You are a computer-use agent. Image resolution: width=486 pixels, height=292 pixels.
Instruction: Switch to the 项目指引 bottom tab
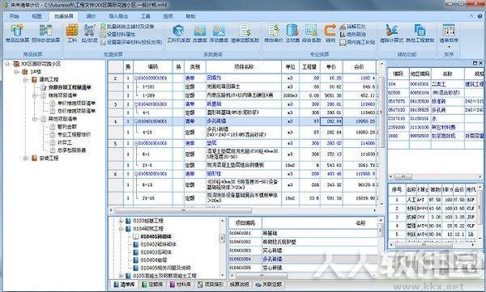(210, 284)
